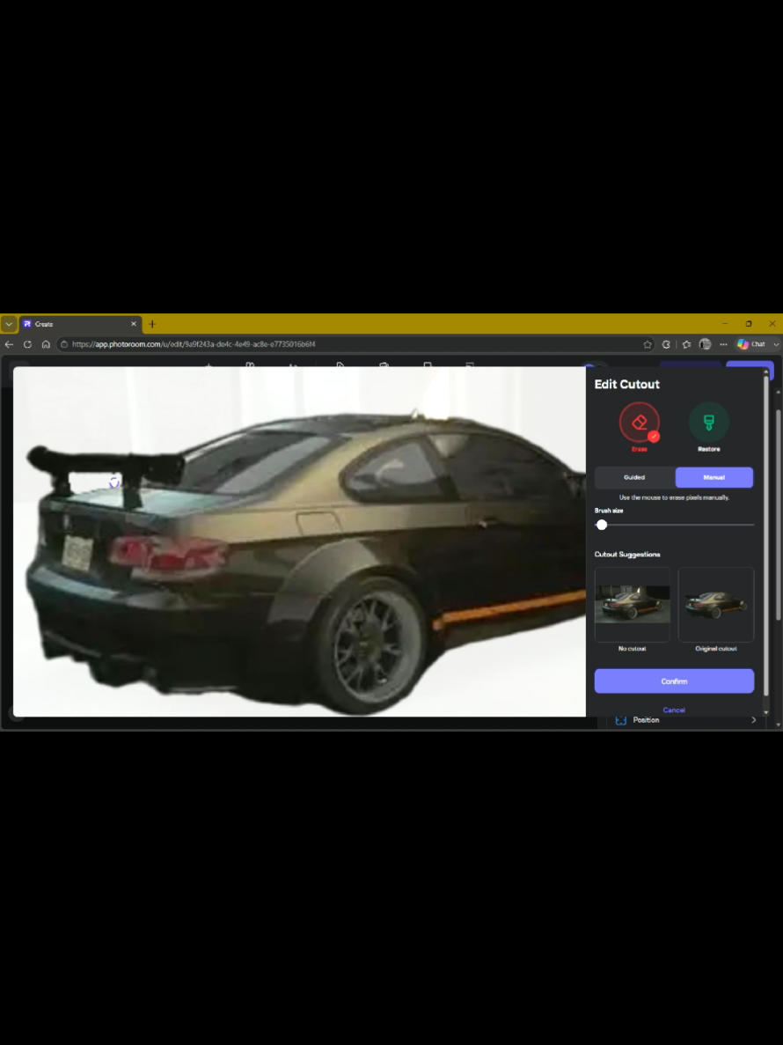The height and width of the screenshot is (1045, 783).
Task: Select the Restore brush tool
Action: point(708,422)
